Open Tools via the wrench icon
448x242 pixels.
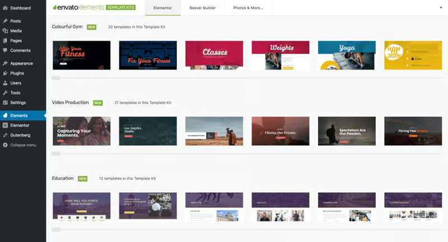(x=5, y=93)
